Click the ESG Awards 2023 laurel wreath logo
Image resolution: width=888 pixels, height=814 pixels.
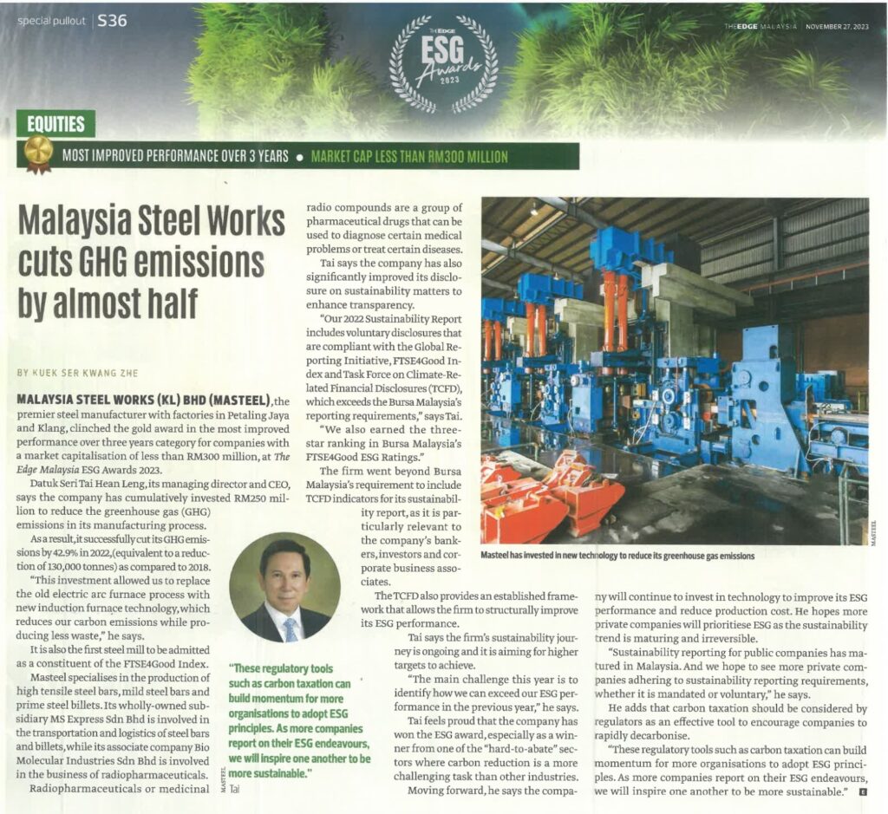tap(443, 64)
